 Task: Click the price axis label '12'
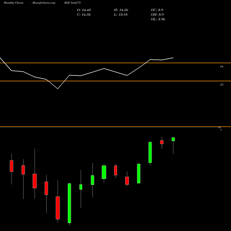point(221,85)
